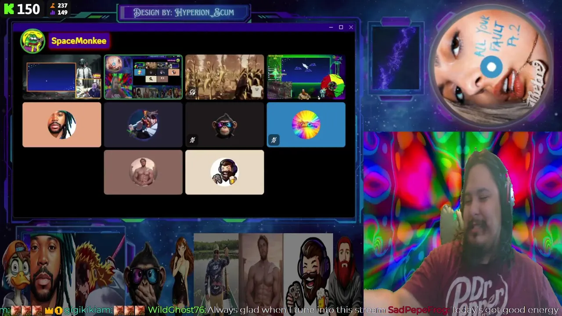Click the All Your Fault Pt. 2 album disc
The height and width of the screenshot is (316, 562).
491,67
